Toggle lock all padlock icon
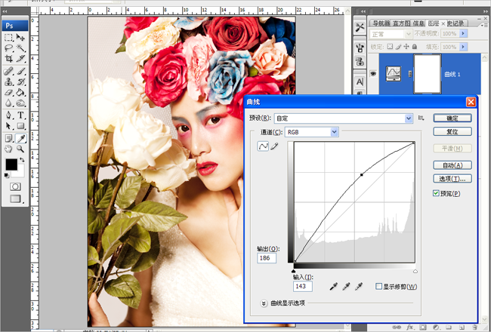 click(415, 47)
